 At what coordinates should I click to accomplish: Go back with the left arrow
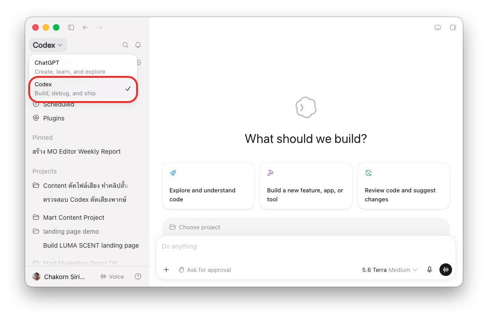(x=85, y=27)
